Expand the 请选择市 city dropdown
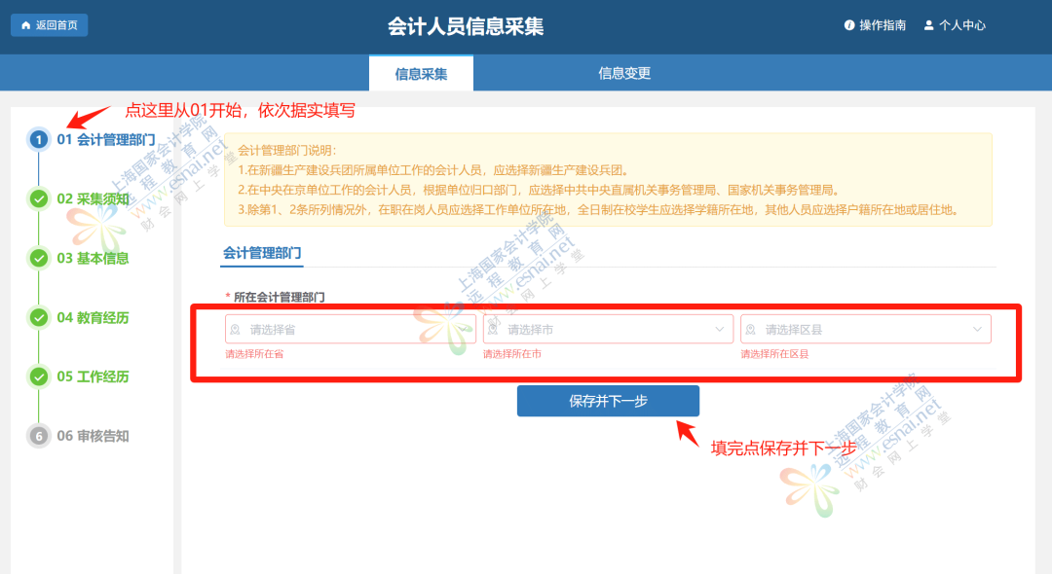 click(607, 329)
